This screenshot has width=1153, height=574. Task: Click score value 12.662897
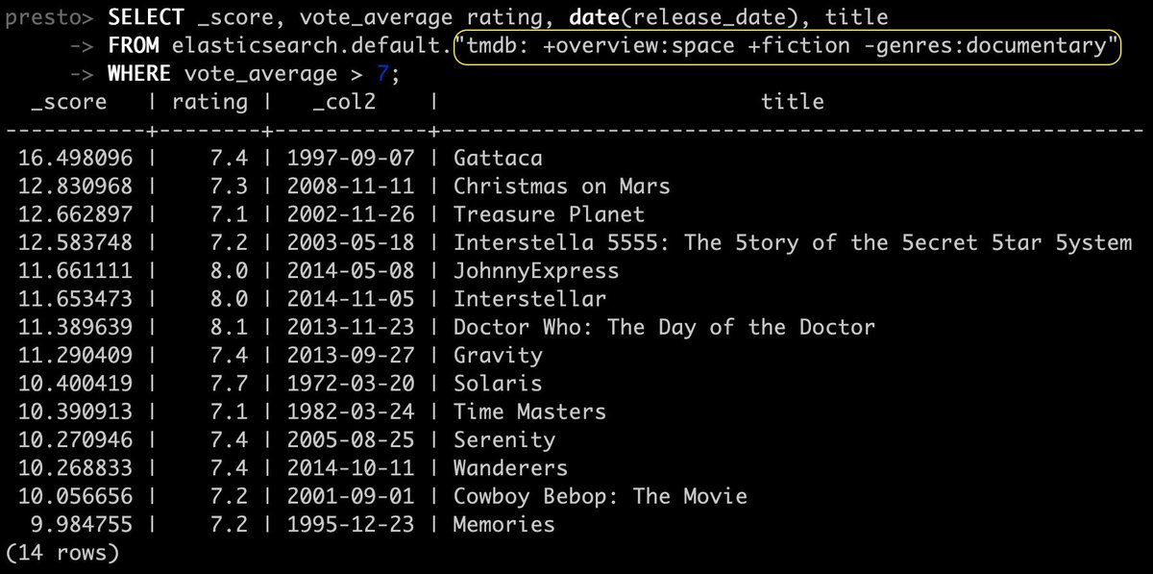point(76,214)
